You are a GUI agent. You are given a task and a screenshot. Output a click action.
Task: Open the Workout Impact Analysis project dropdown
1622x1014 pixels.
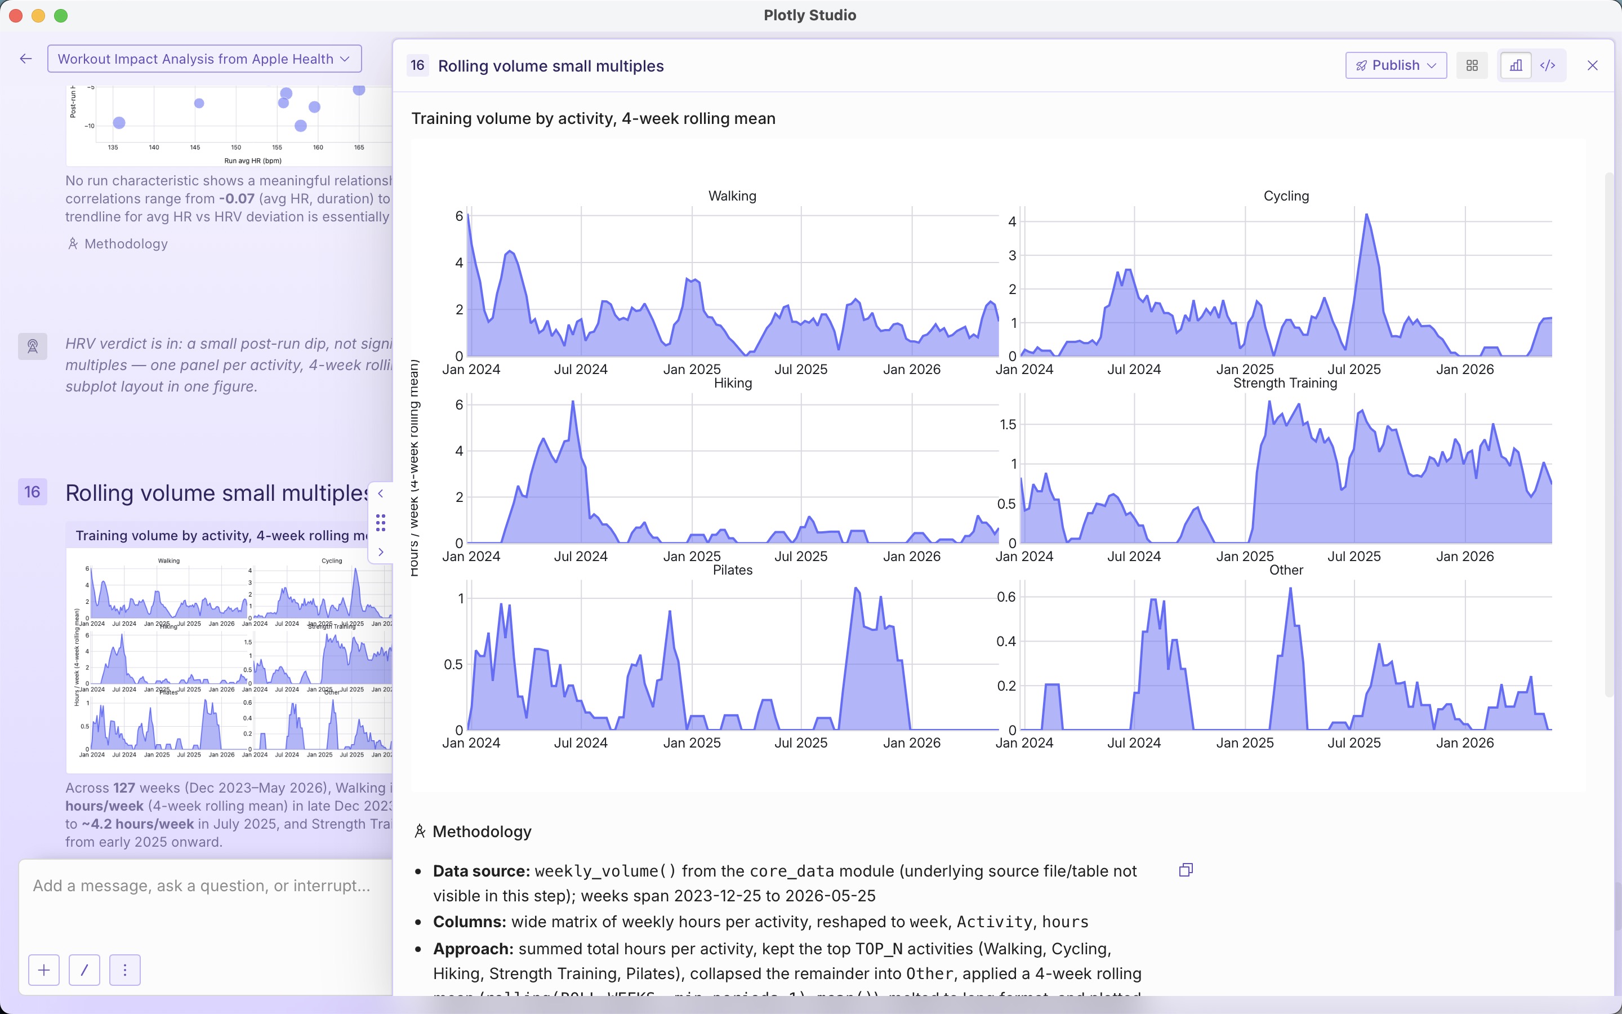point(204,59)
